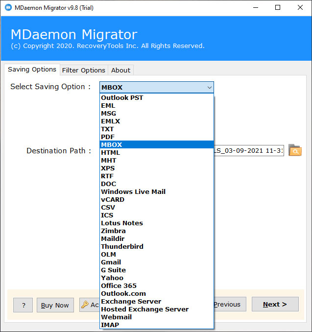The width and height of the screenshot is (312, 332).
Task: Choose Office 365 option
Action: pyautogui.click(x=157, y=285)
